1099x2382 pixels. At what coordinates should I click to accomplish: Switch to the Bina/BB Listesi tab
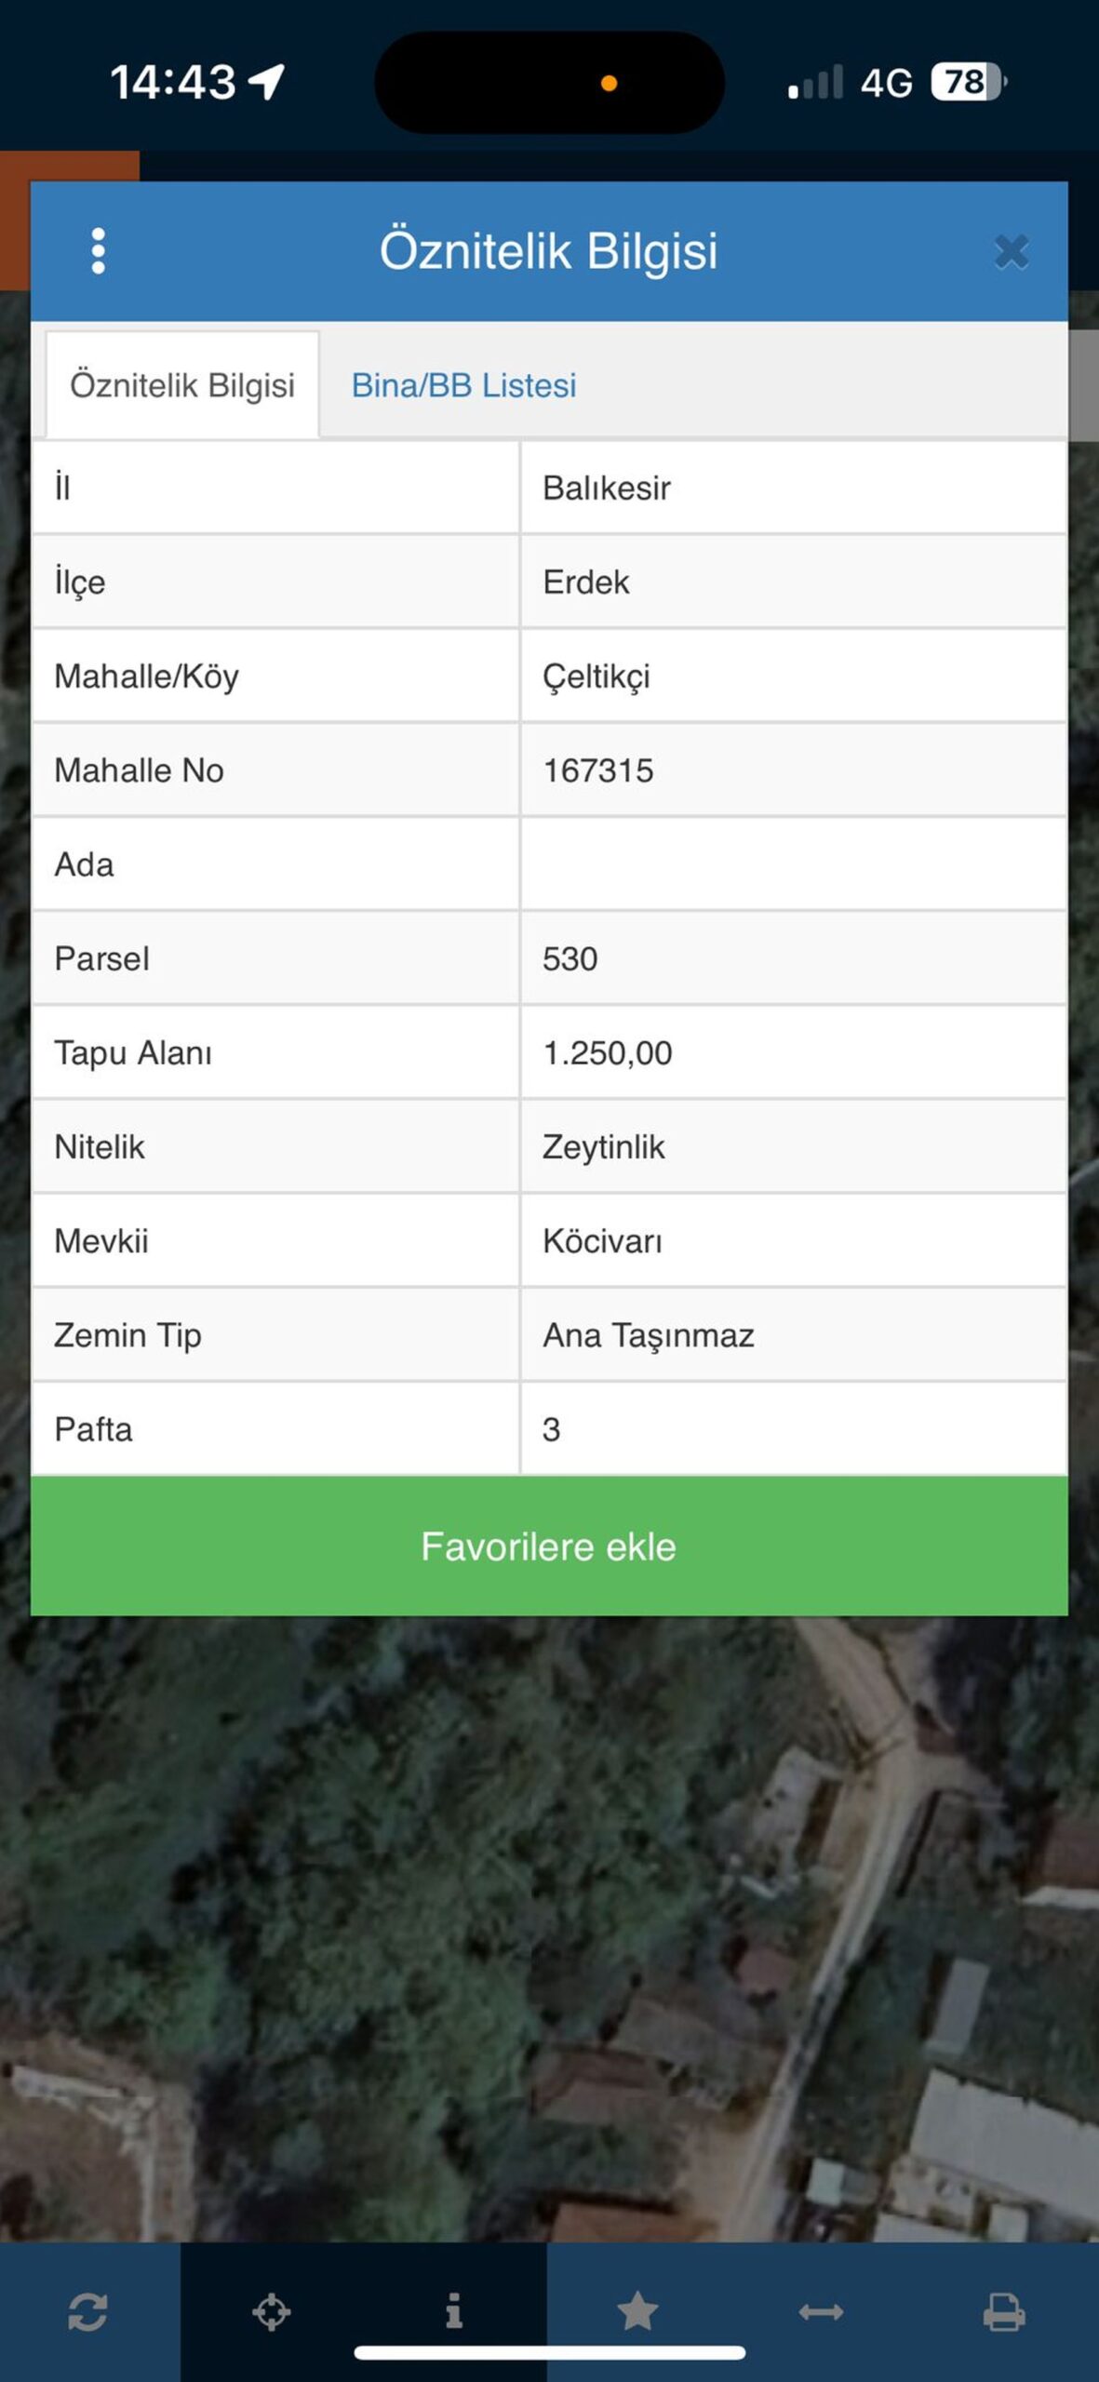click(x=463, y=385)
